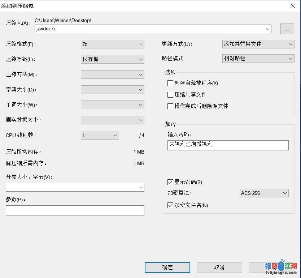
Task: Toggle compress shared files checkbox
Action: tap(170, 95)
